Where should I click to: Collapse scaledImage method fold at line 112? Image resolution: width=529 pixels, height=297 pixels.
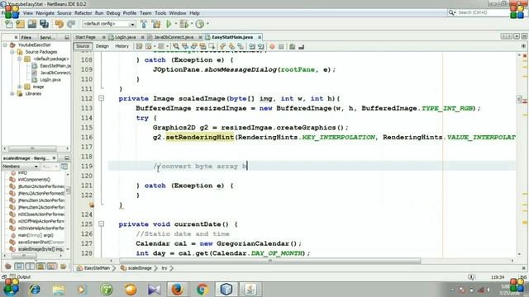tap(101, 98)
